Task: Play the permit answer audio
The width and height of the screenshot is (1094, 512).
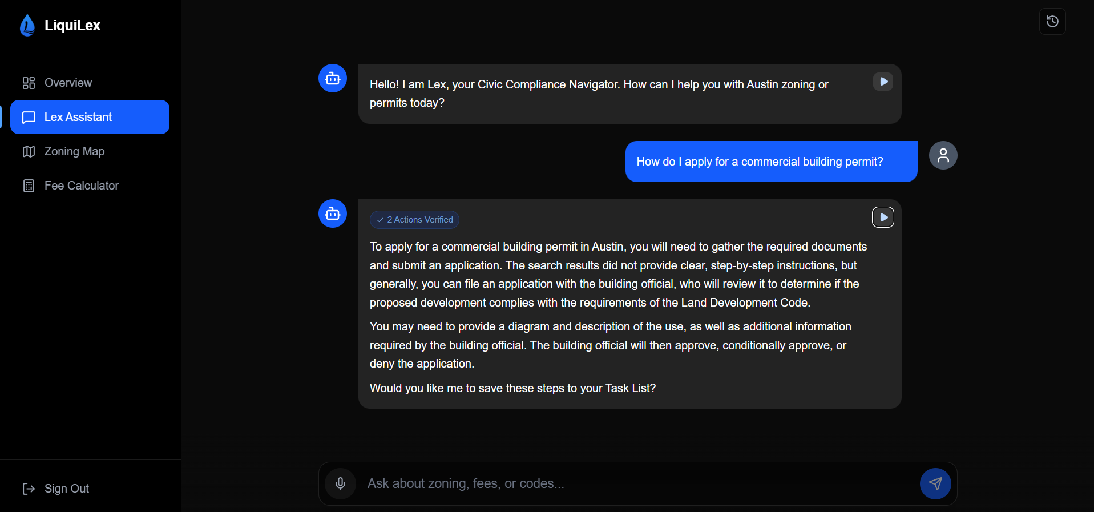Action: click(883, 217)
